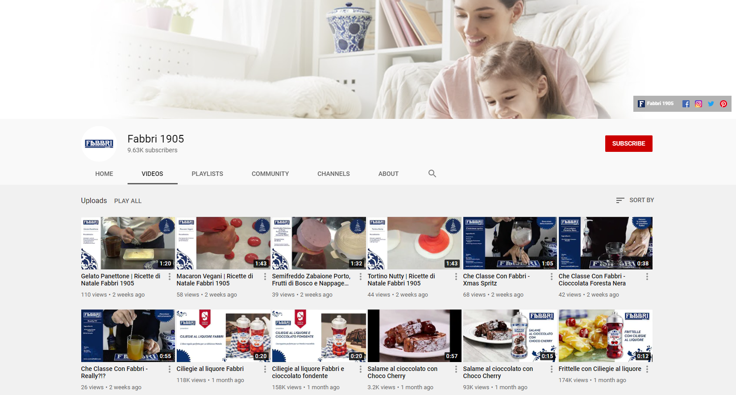
Task: Click Play All next to Uploads
Action: coord(128,201)
